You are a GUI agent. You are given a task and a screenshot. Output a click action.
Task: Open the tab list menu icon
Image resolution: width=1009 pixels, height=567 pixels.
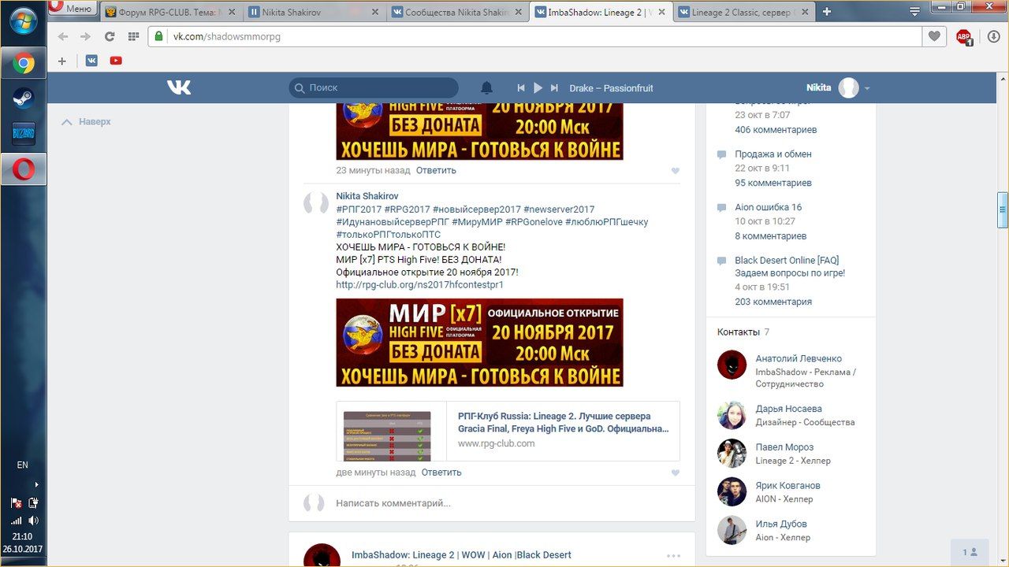pos(914,12)
